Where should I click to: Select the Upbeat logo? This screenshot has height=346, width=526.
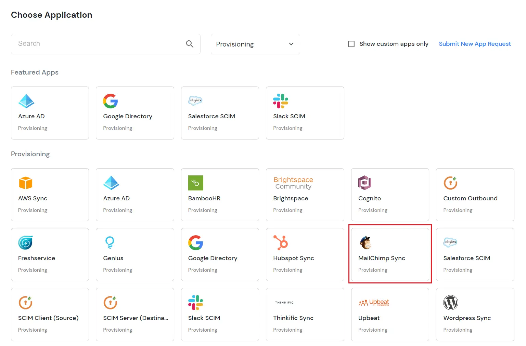pos(374,303)
